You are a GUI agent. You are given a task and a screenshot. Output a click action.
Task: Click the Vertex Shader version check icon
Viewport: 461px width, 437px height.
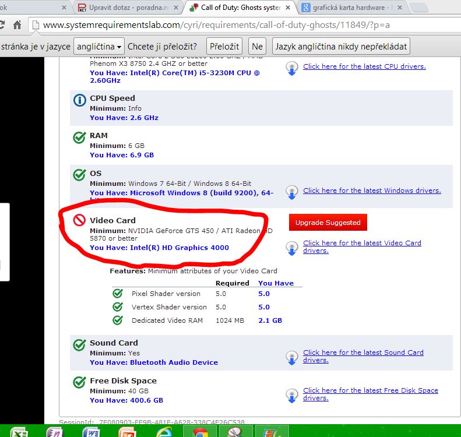[x=118, y=307]
